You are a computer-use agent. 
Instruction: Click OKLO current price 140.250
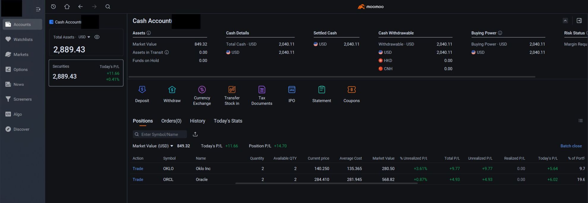click(x=322, y=169)
